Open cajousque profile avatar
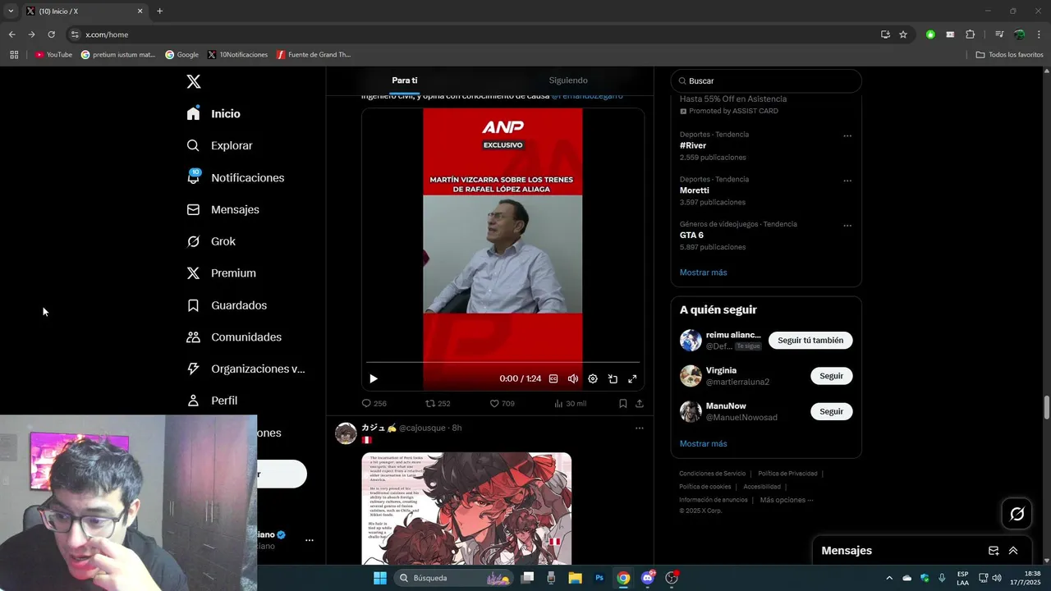The width and height of the screenshot is (1051, 591). tap(347, 433)
